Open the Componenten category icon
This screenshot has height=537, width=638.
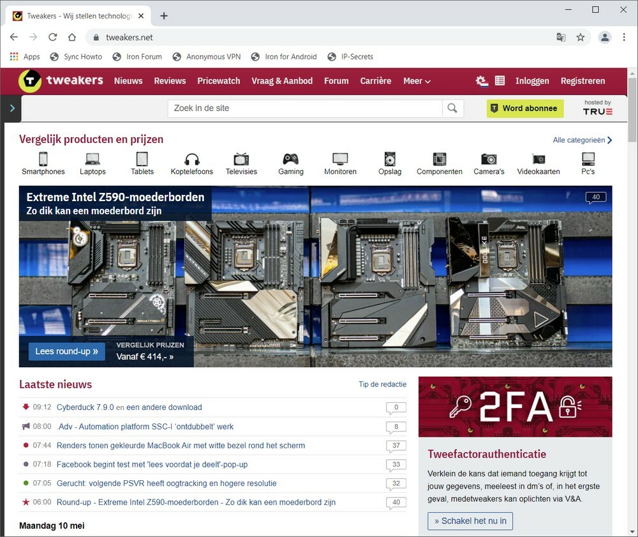coord(440,159)
